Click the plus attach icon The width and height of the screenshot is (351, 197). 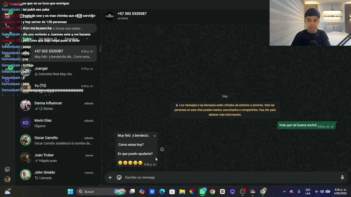(110, 178)
